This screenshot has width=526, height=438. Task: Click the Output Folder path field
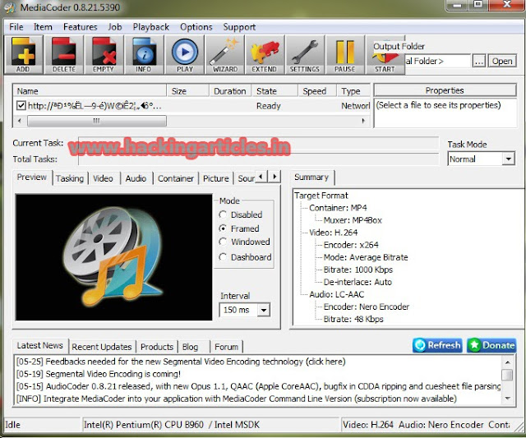(x=437, y=61)
